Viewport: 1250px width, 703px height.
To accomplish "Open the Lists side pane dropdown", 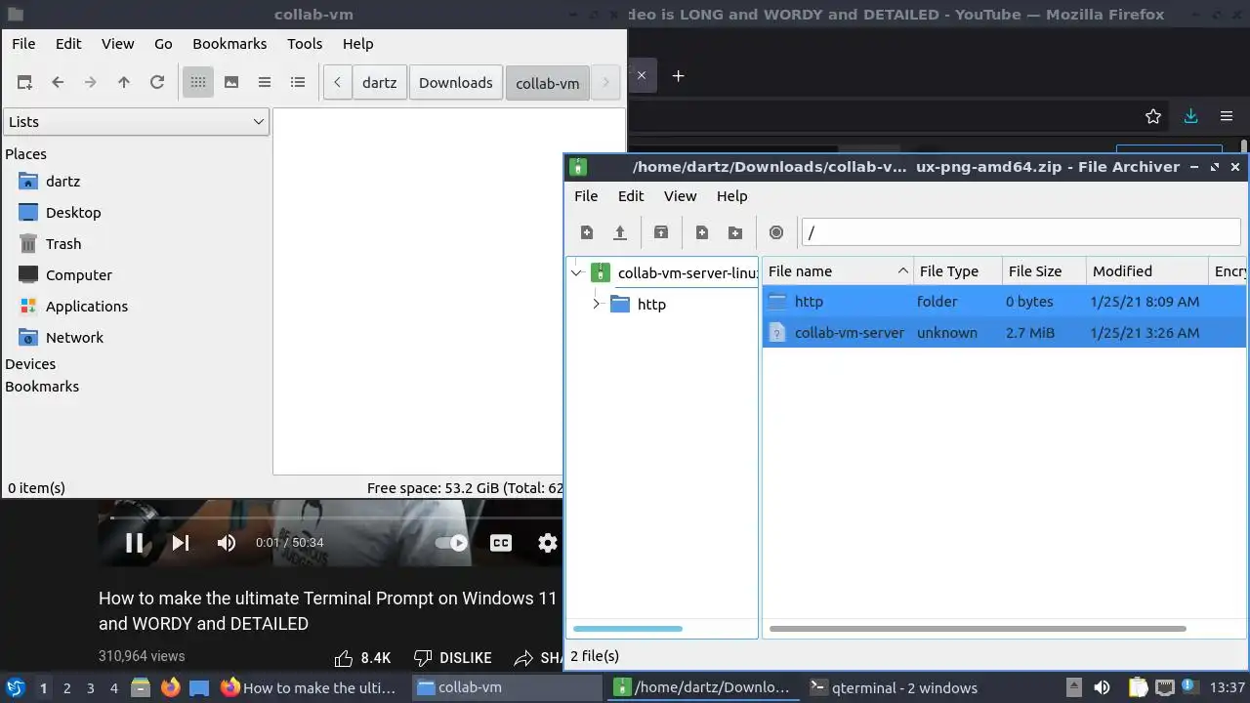I will (x=136, y=122).
